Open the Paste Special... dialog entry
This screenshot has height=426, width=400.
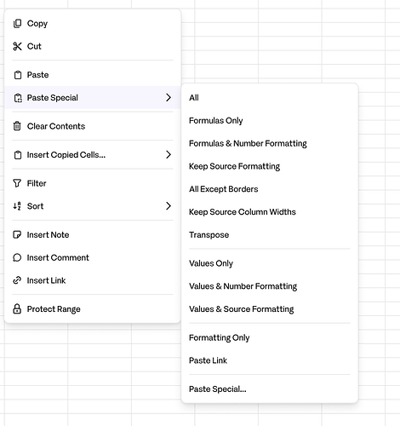tap(218, 389)
